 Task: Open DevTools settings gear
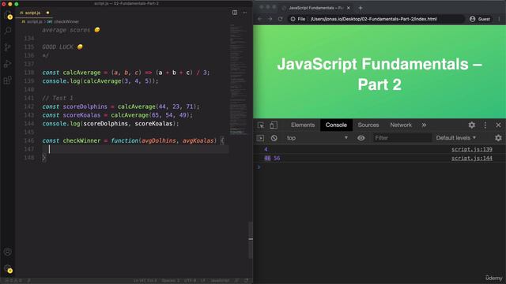[471, 125]
